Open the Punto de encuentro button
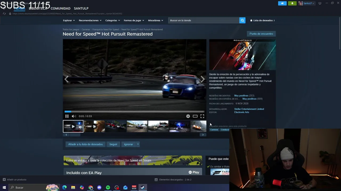 [x=261, y=34]
